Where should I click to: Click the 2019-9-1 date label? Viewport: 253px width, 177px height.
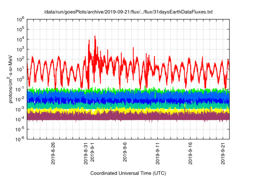pos(92,152)
